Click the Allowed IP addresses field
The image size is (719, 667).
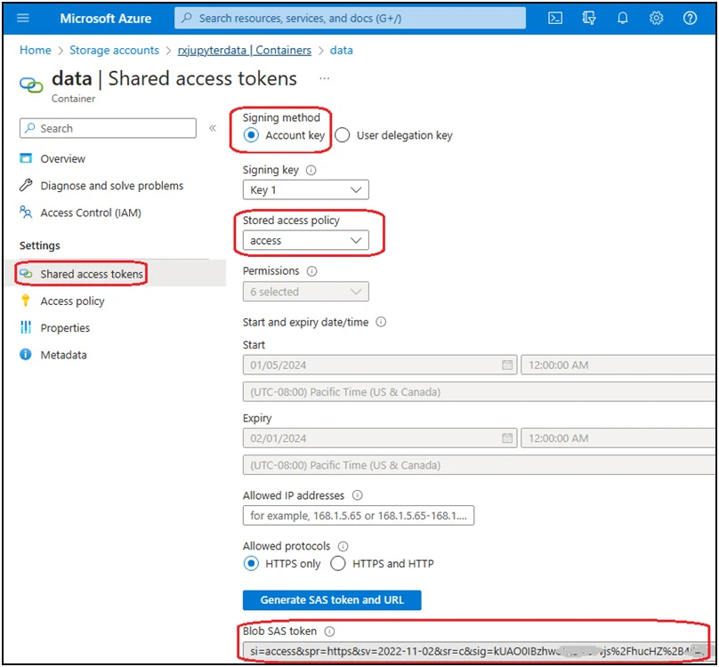tap(358, 515)
